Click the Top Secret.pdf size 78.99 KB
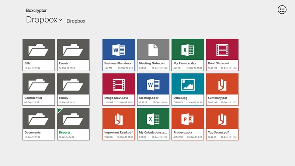The image size is (295, 166). (x=212, y=137)
